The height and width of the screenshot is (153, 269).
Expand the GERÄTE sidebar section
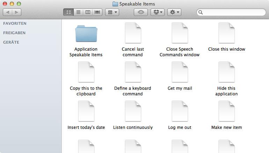click(x=11, y=42)
